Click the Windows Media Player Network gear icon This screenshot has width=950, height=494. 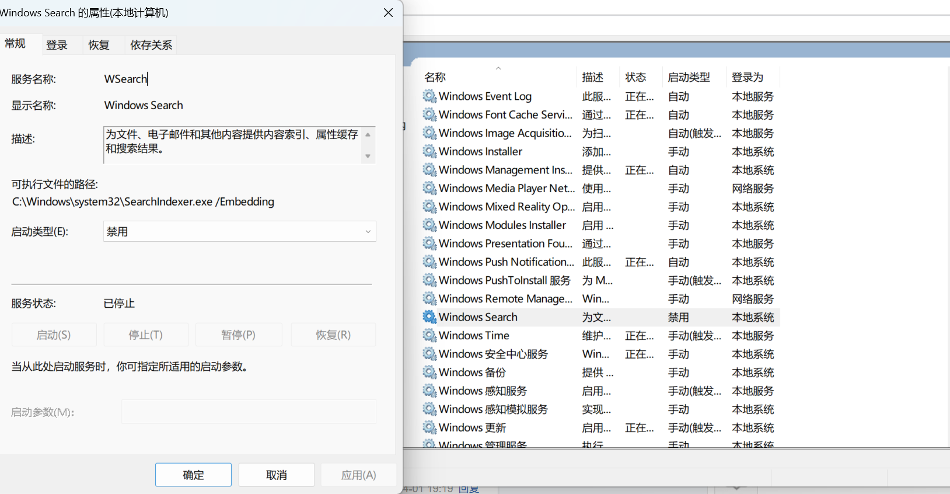(429, 188)
